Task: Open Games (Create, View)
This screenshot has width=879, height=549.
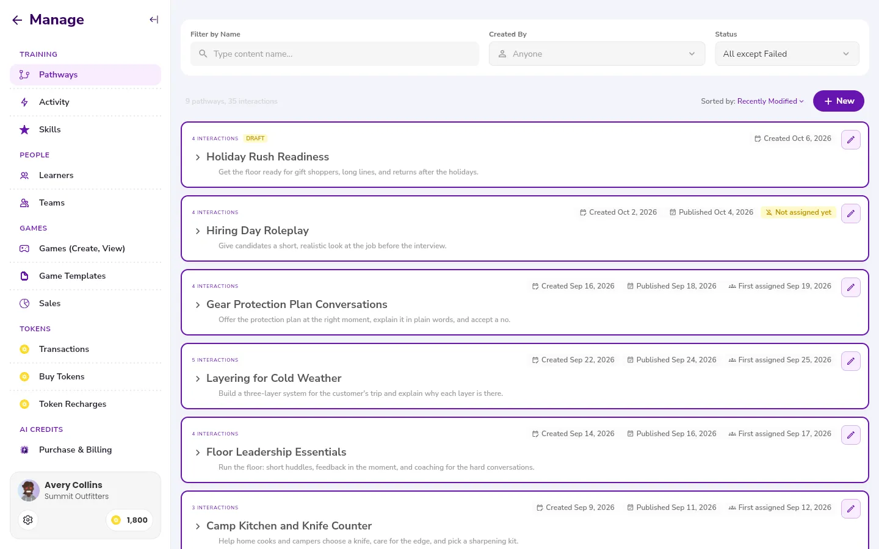Action: (85, 248)
